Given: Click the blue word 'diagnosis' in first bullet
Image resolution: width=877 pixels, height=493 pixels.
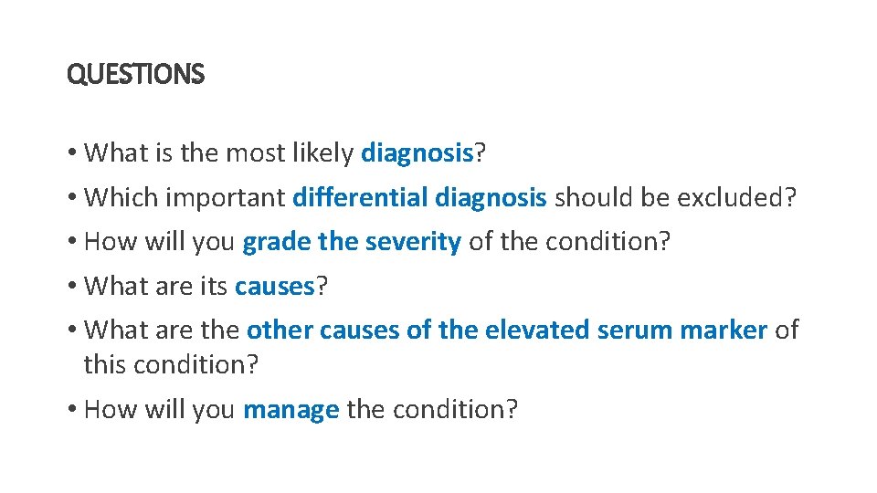Looking at the screenshot, I should pyautogui.click(x=417, y=152).
